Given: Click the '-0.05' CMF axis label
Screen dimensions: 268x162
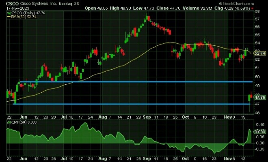Looking at the screenshot, I should point(259,149).
